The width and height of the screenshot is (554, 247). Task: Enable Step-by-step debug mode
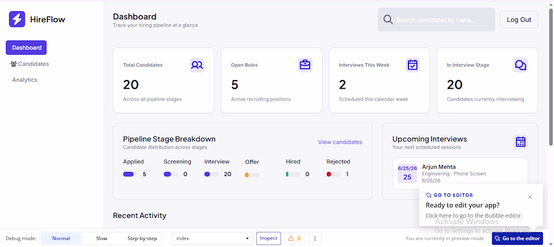pos(142,238)
